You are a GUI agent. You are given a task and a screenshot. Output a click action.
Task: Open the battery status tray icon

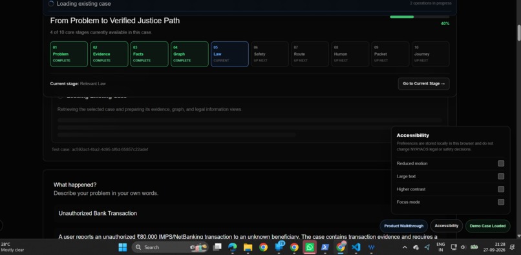coord(474,247)
